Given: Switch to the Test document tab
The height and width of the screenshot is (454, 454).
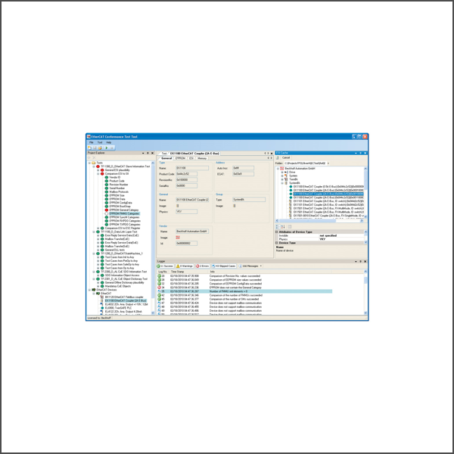Looking at the screenshot, I should coord(164,154).
